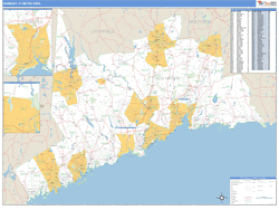Click the index table panel at right
Viewport: 279px width, 210px height.
click(253, 41)
